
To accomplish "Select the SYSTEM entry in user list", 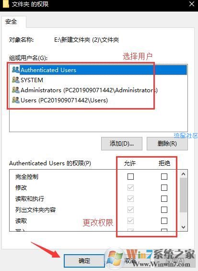I will [98, 80].
